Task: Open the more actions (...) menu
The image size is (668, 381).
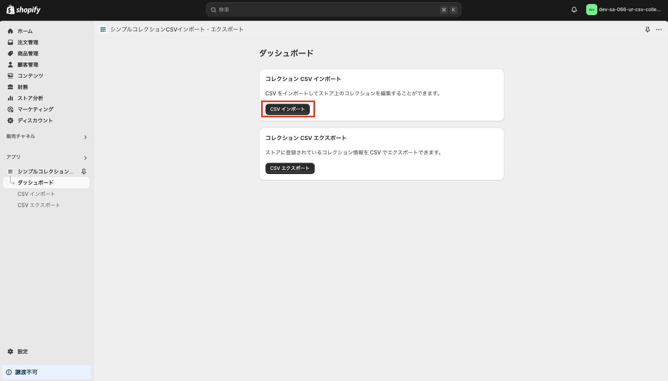Action: tap(659, 29)
